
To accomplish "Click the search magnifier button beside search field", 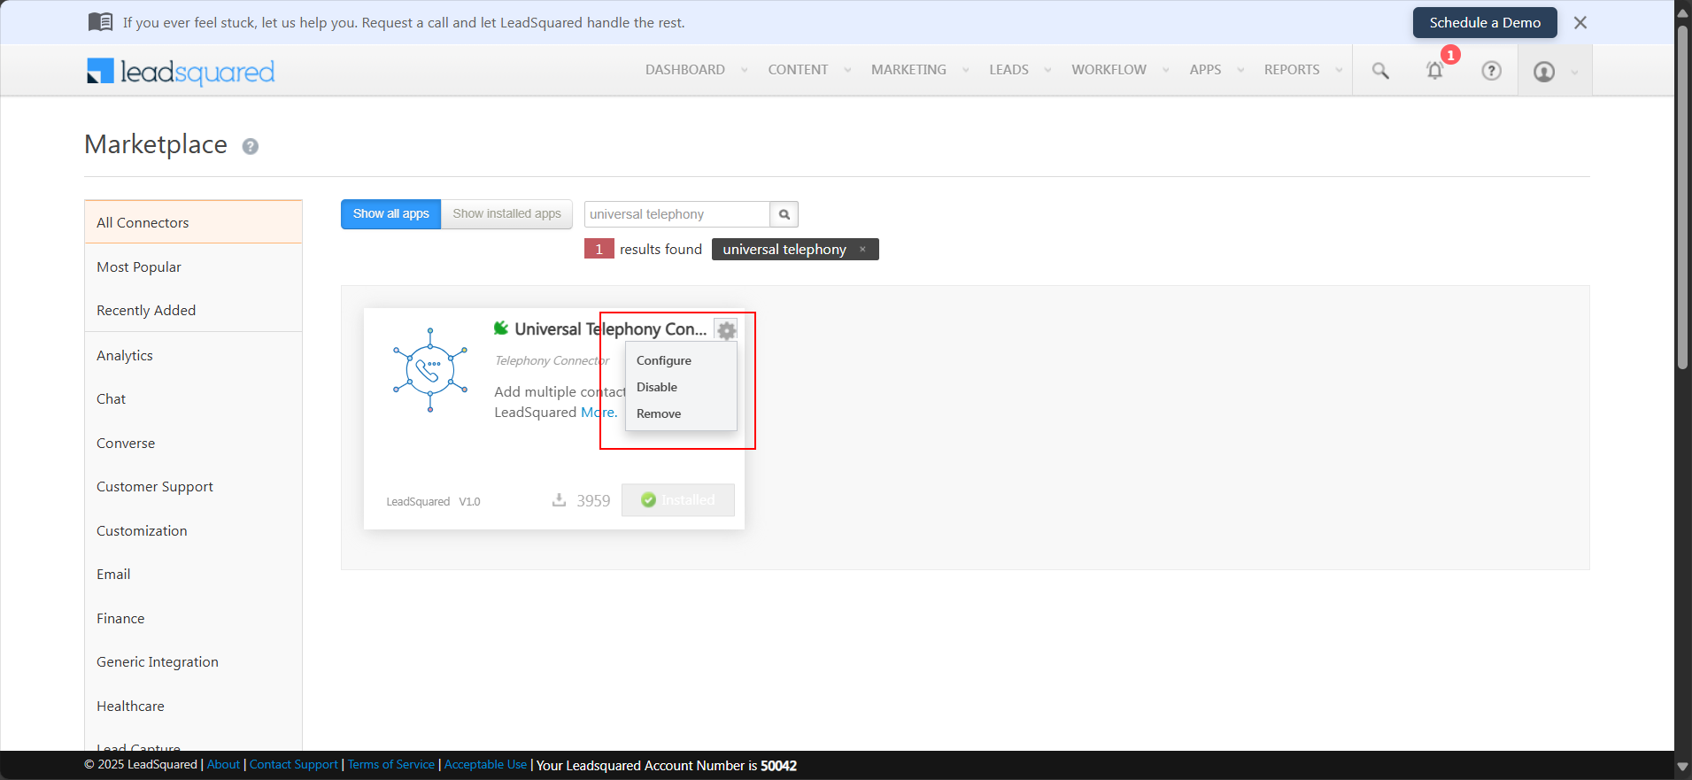I will click(x=784, y=214).
